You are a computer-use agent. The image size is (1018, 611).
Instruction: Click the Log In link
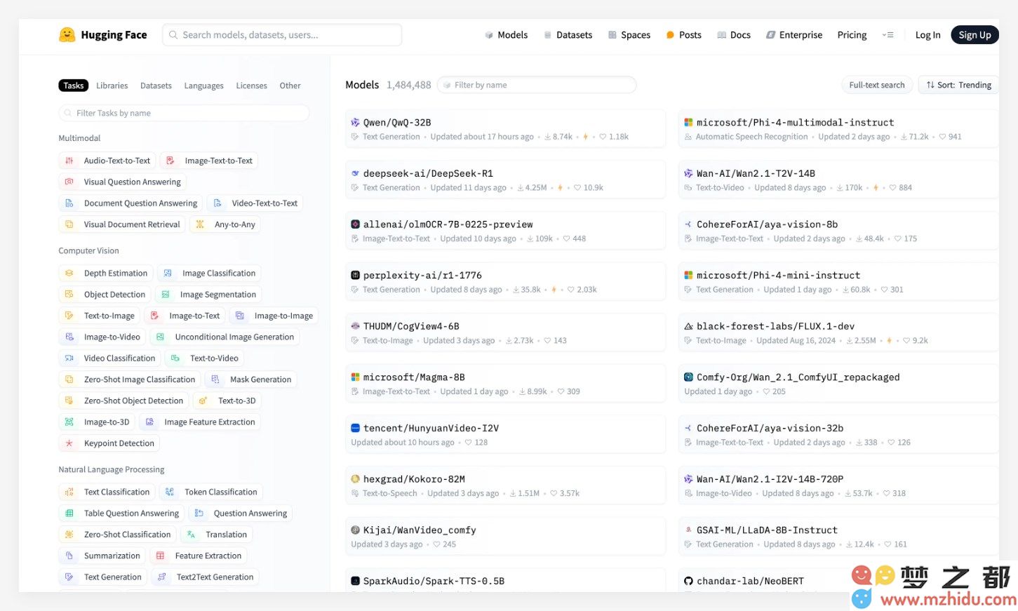click(927, 35)
